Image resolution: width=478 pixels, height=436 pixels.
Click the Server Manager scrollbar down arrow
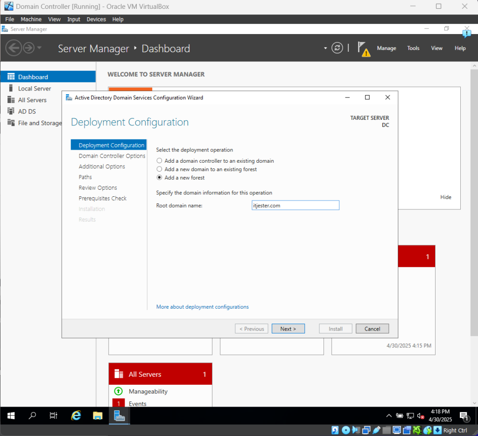(x=474, y=403)
